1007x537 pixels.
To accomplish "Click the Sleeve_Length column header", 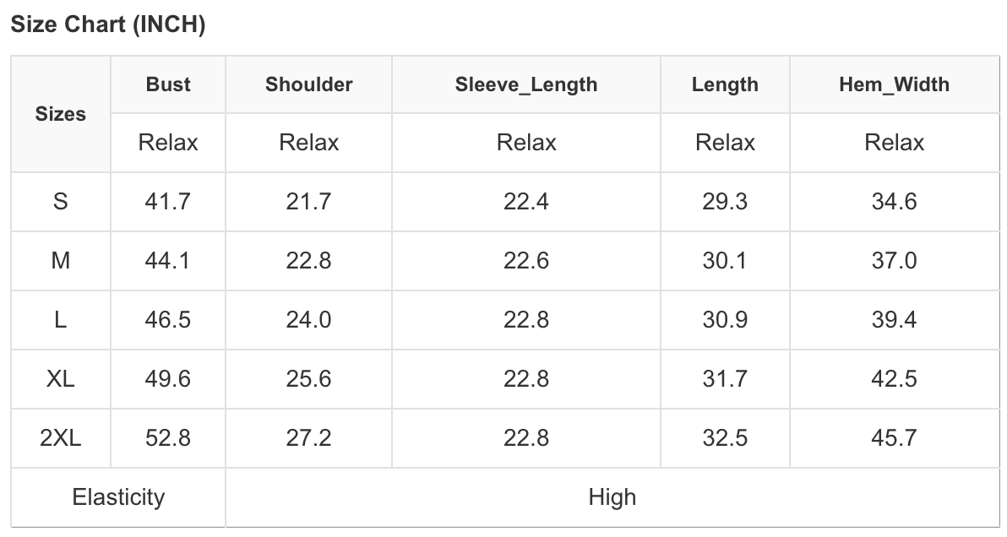I will point(526,84).
